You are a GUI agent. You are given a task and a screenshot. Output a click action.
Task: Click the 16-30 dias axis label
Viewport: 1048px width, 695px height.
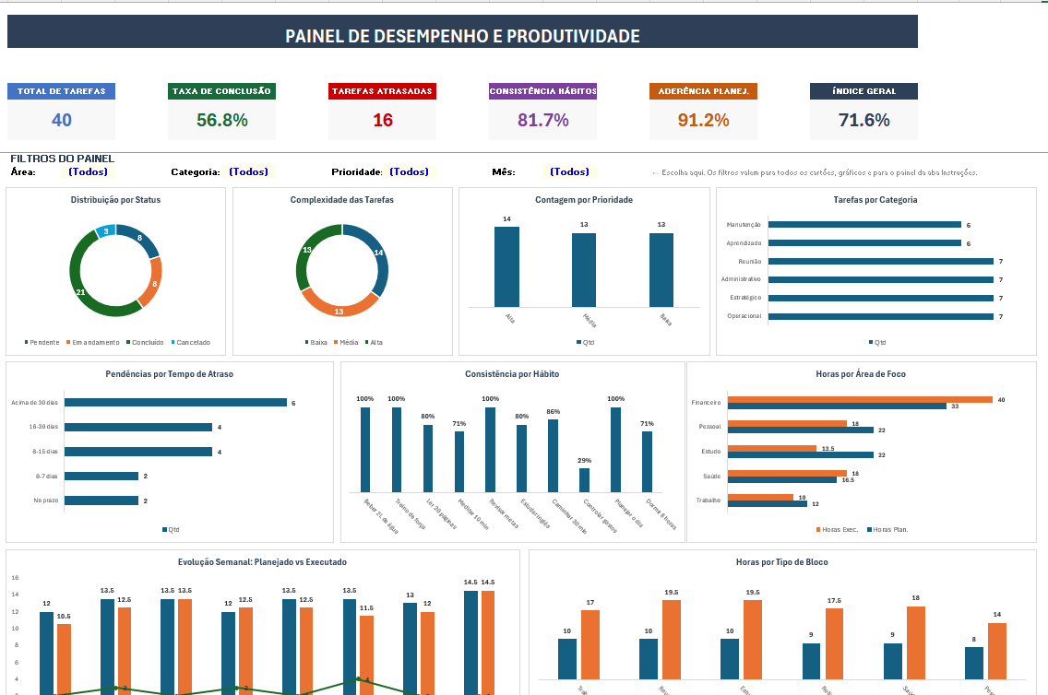pyautogui.click(x=43, y=427)
